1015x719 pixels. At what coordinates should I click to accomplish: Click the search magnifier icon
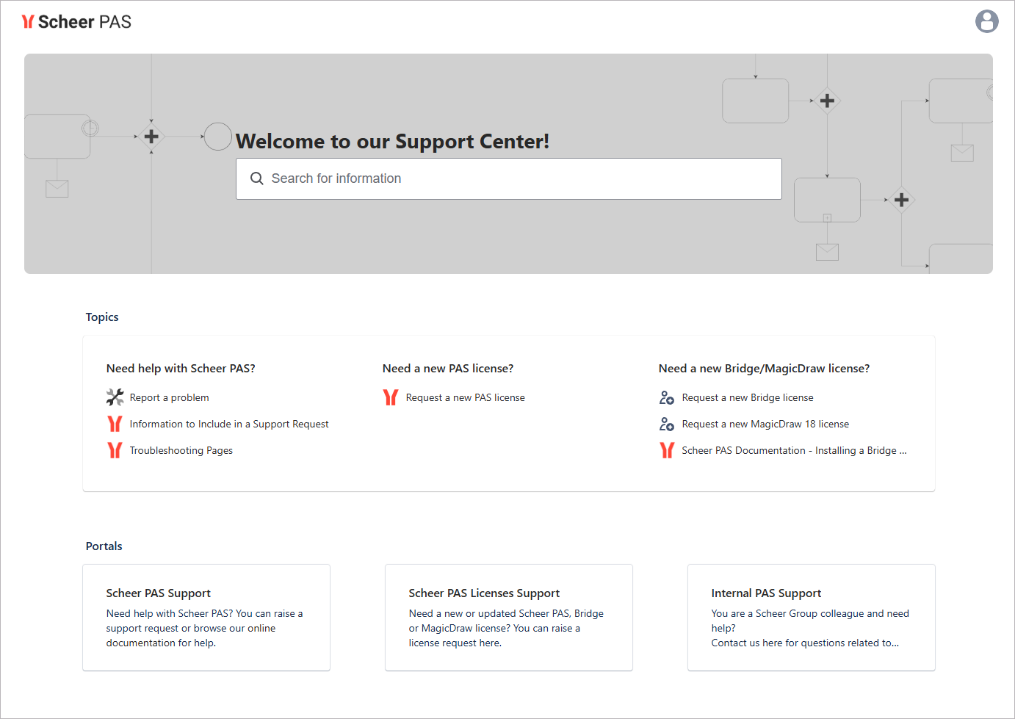click(256, 178)
